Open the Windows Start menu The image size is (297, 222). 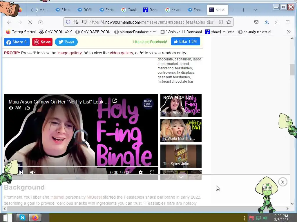[8, 218]
